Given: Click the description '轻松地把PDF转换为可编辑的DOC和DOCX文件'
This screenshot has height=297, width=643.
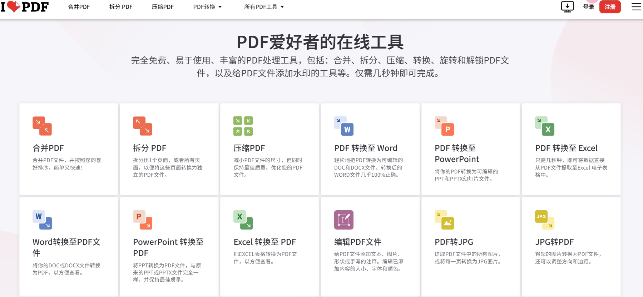Looking at the screenshot, I should [369, 167].
